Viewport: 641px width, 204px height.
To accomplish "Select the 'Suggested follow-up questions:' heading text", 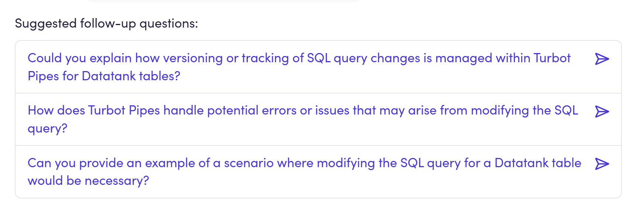I will click(106, 24).
